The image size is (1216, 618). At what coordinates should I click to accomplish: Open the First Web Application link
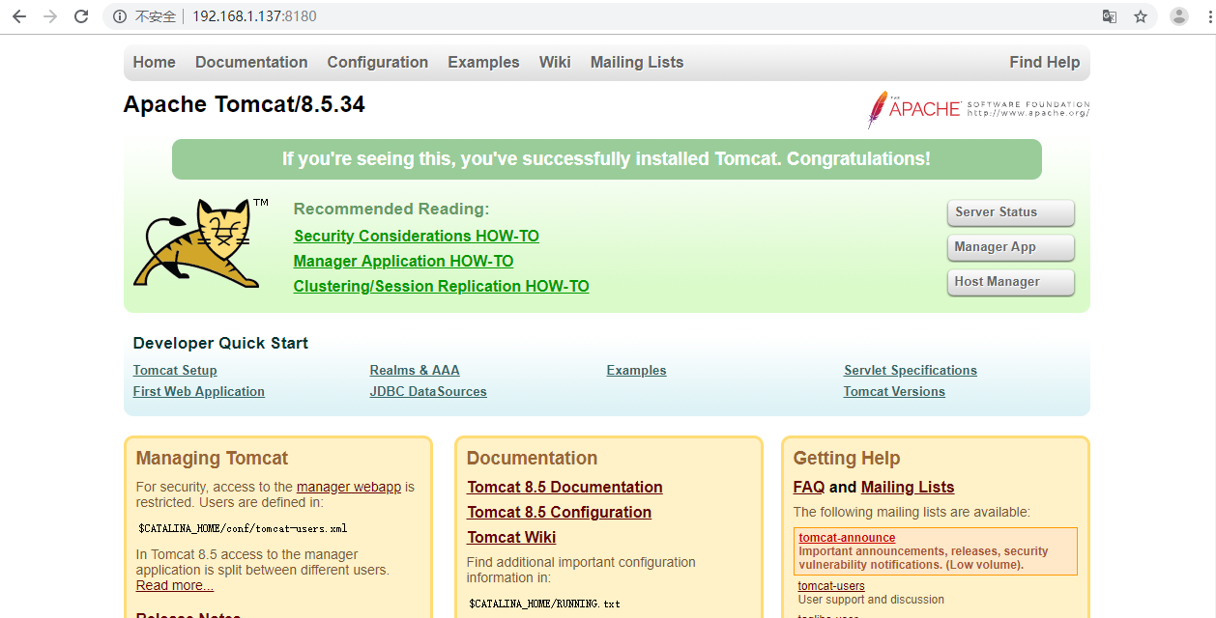199,391
